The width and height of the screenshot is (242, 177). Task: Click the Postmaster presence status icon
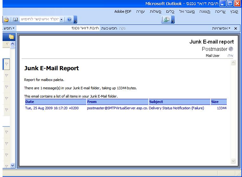pos(231,49)
